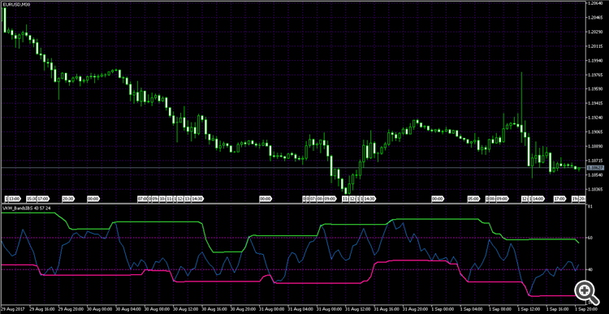Viewport: 609px width, 314px height.
Task: Click the 1.19940 price scale label
Action: pos(595,61)
